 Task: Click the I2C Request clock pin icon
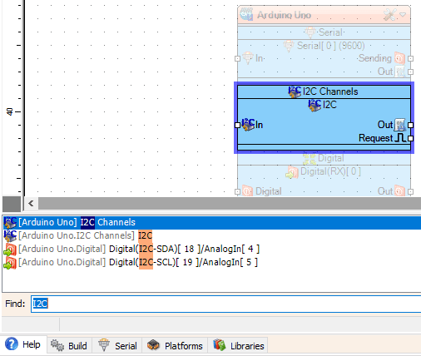tap(400, 138)
